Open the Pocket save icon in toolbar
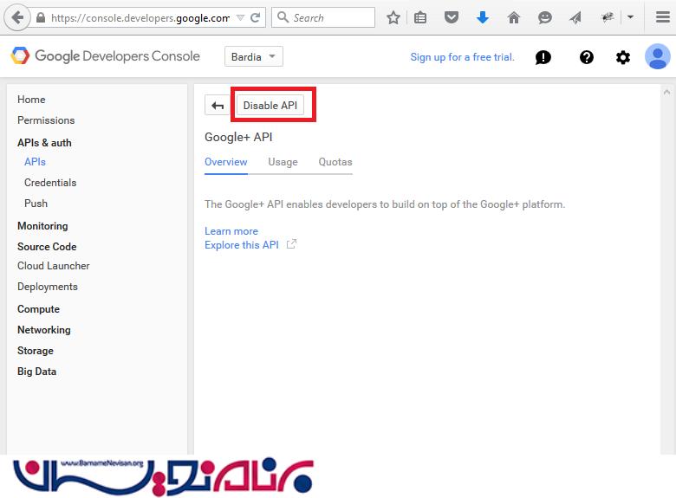 (452, 17)
